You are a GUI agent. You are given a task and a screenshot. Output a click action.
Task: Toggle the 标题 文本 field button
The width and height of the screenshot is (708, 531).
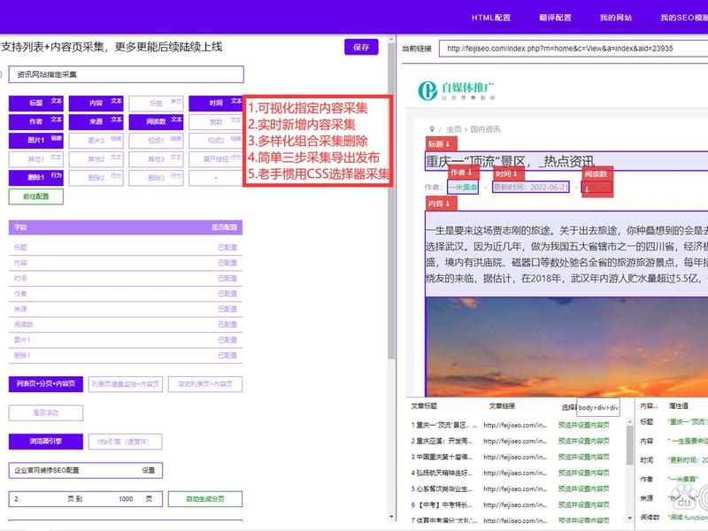coord(36,103)
